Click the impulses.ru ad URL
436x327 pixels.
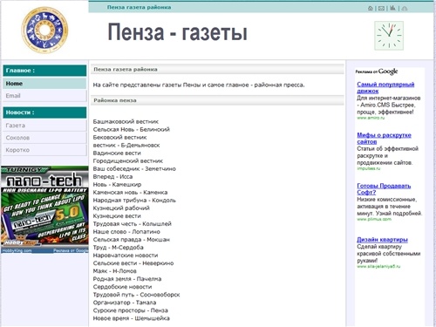369,168
